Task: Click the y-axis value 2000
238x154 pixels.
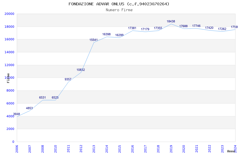Action: [10, 129]
